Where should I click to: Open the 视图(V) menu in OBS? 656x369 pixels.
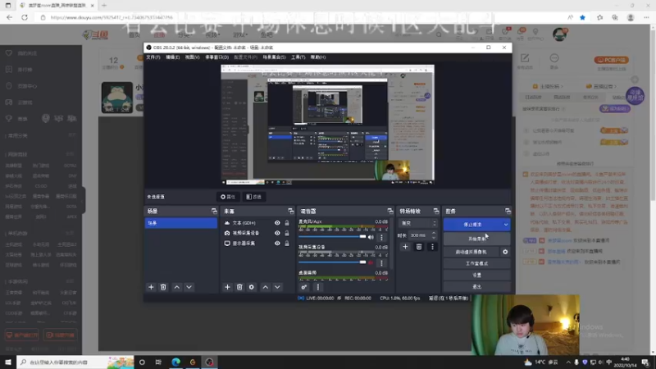[192, 57]
